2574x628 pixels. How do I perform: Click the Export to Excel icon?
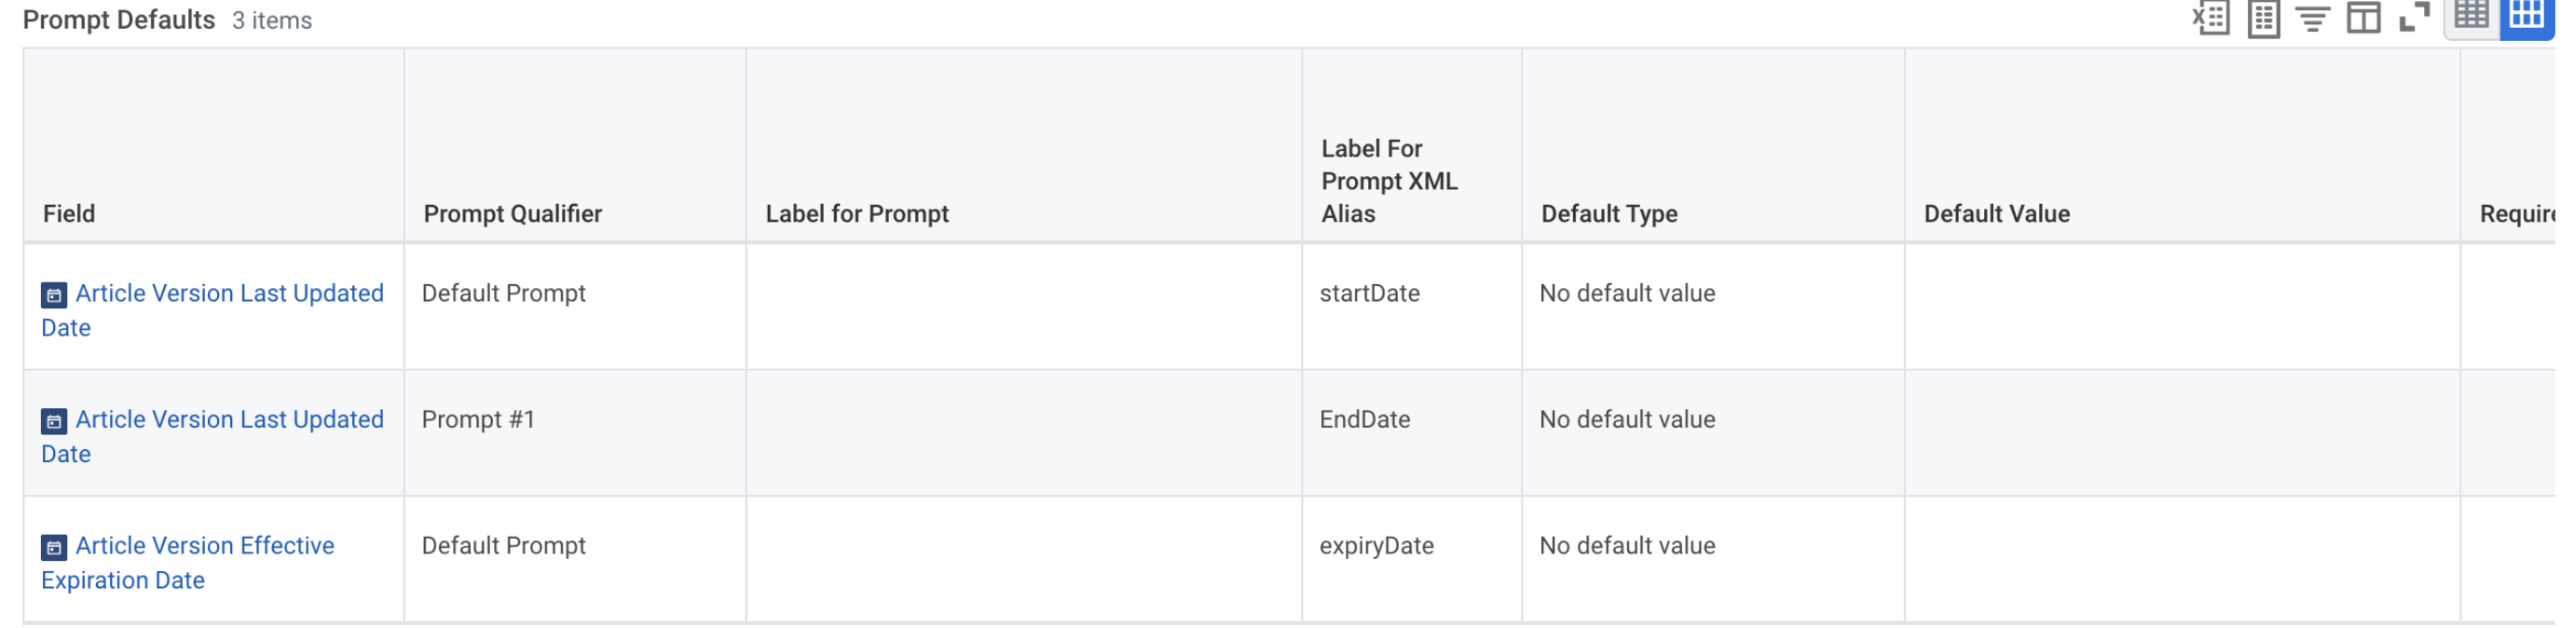tap(2210, 18)
